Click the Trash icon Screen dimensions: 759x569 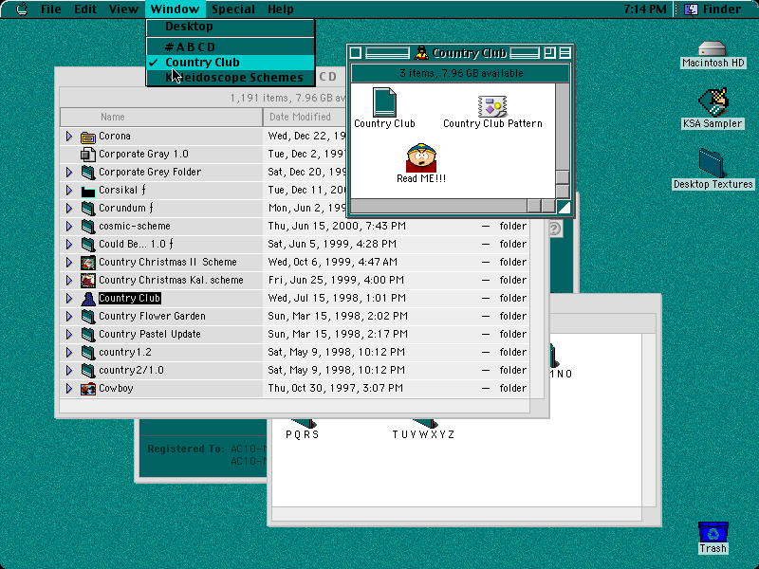click(x=713, y=532)
